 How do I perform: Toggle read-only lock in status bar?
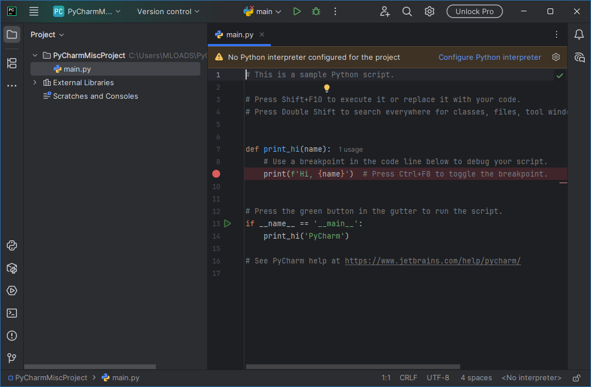coord(576,378)
